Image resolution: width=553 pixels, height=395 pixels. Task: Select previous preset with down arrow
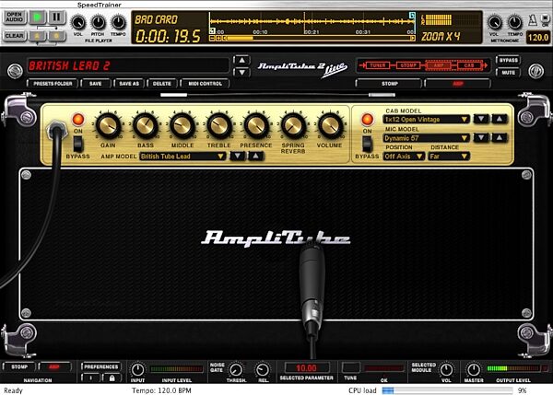(x=241, y=72)
